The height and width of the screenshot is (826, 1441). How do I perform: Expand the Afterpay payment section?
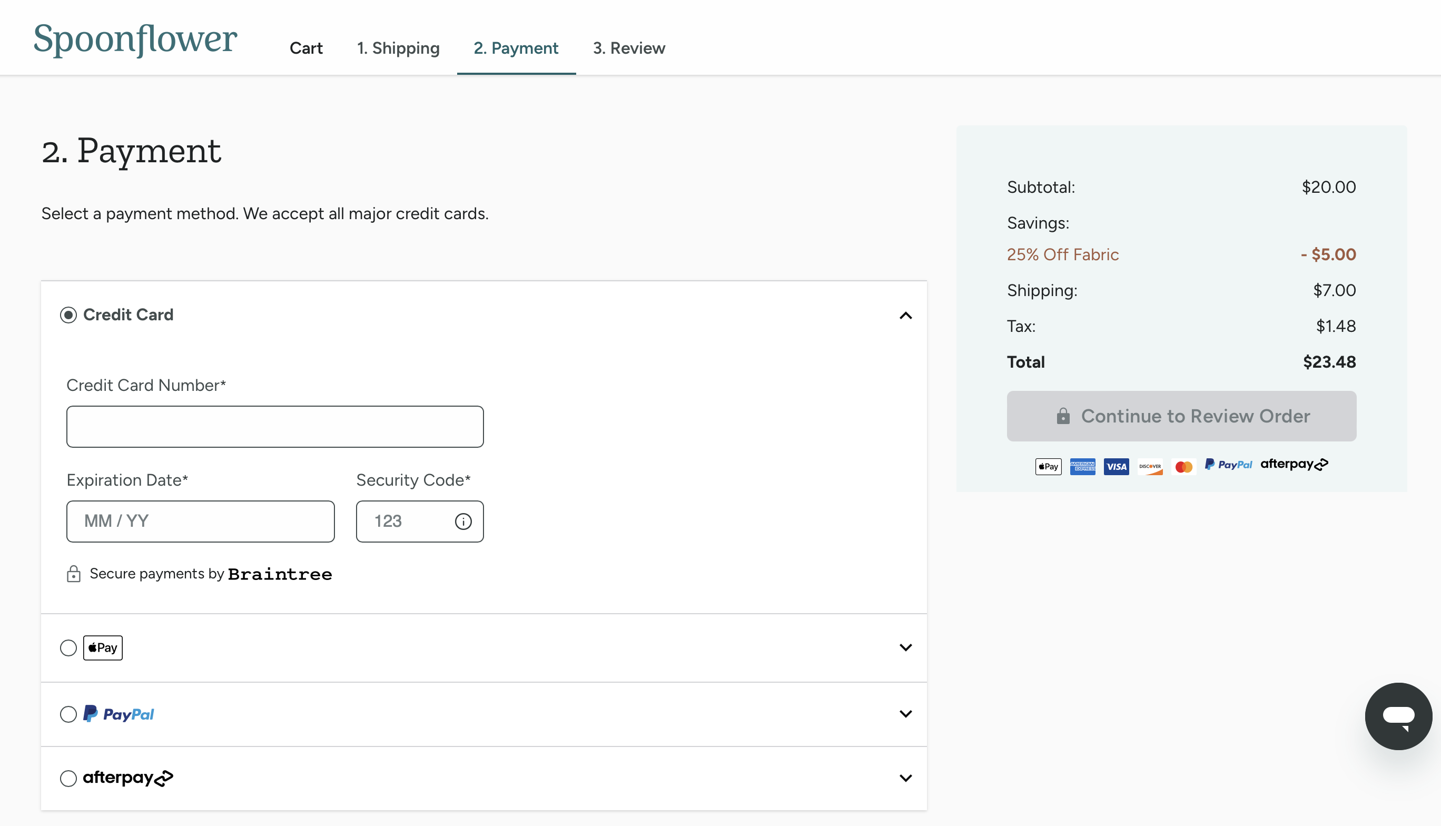click(x=905, y=778)
